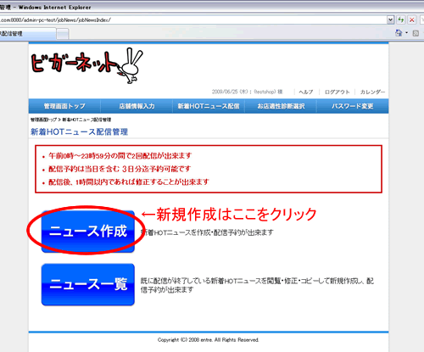Open the blank new tab button

(63, 34)
